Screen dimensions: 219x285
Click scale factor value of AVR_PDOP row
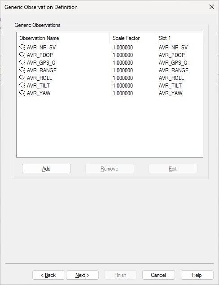pos(123,55)
